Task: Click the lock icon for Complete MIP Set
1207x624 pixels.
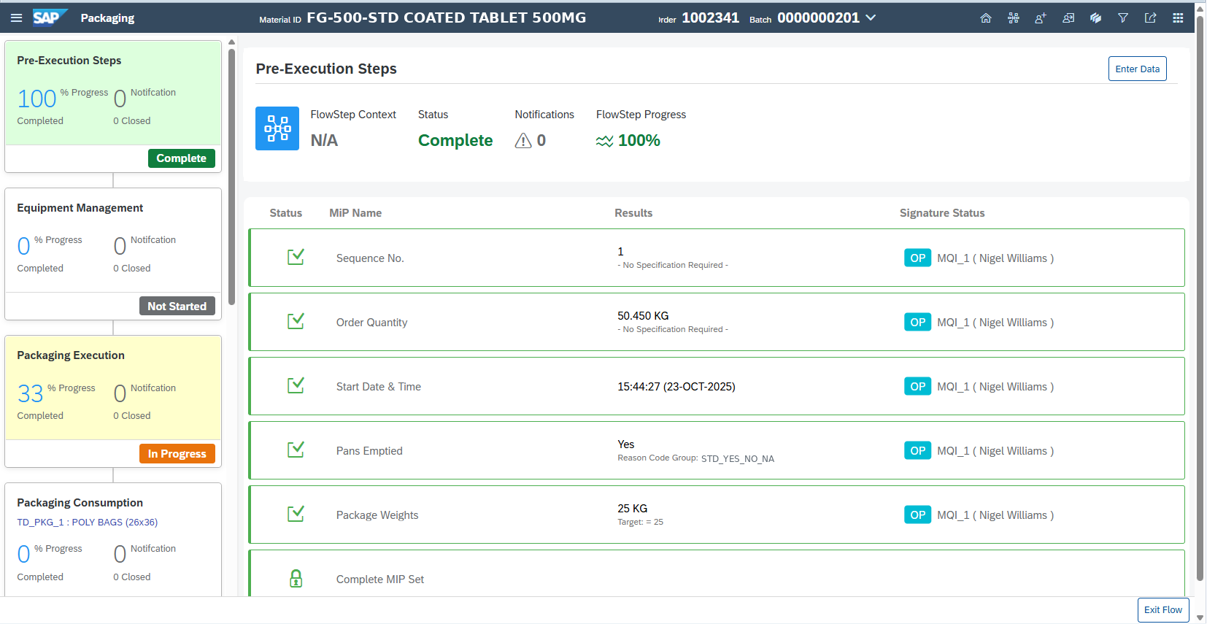Action: pyautogui.click(x=296, y=579)
